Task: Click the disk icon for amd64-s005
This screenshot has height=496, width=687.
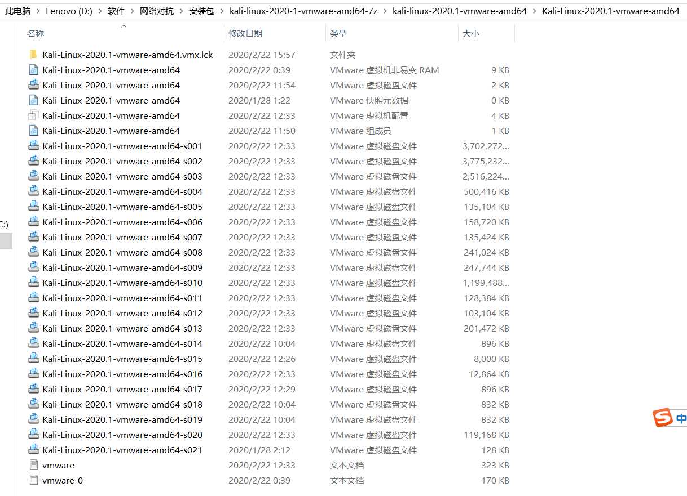Action: tap(34, 207)
